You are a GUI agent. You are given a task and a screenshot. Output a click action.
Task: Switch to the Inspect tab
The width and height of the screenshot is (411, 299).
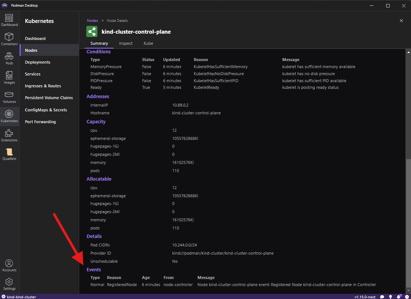click(126, 43)
